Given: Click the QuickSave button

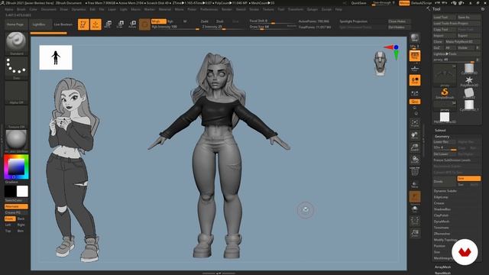Looking at the screenshot, I should coord(358,3).
